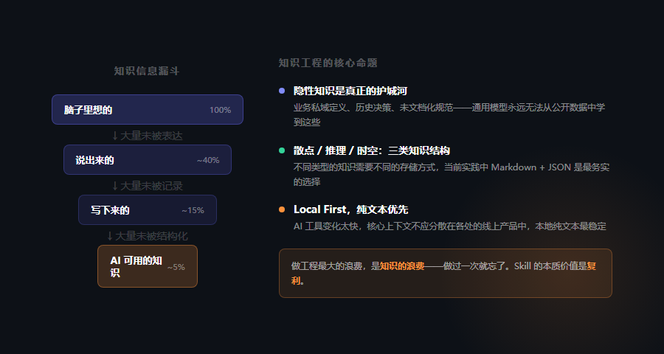The width and height of the screenshot is (664, 354).
Task: Select the AI 可用的知识 funnel stage
Action: [148, 266]
